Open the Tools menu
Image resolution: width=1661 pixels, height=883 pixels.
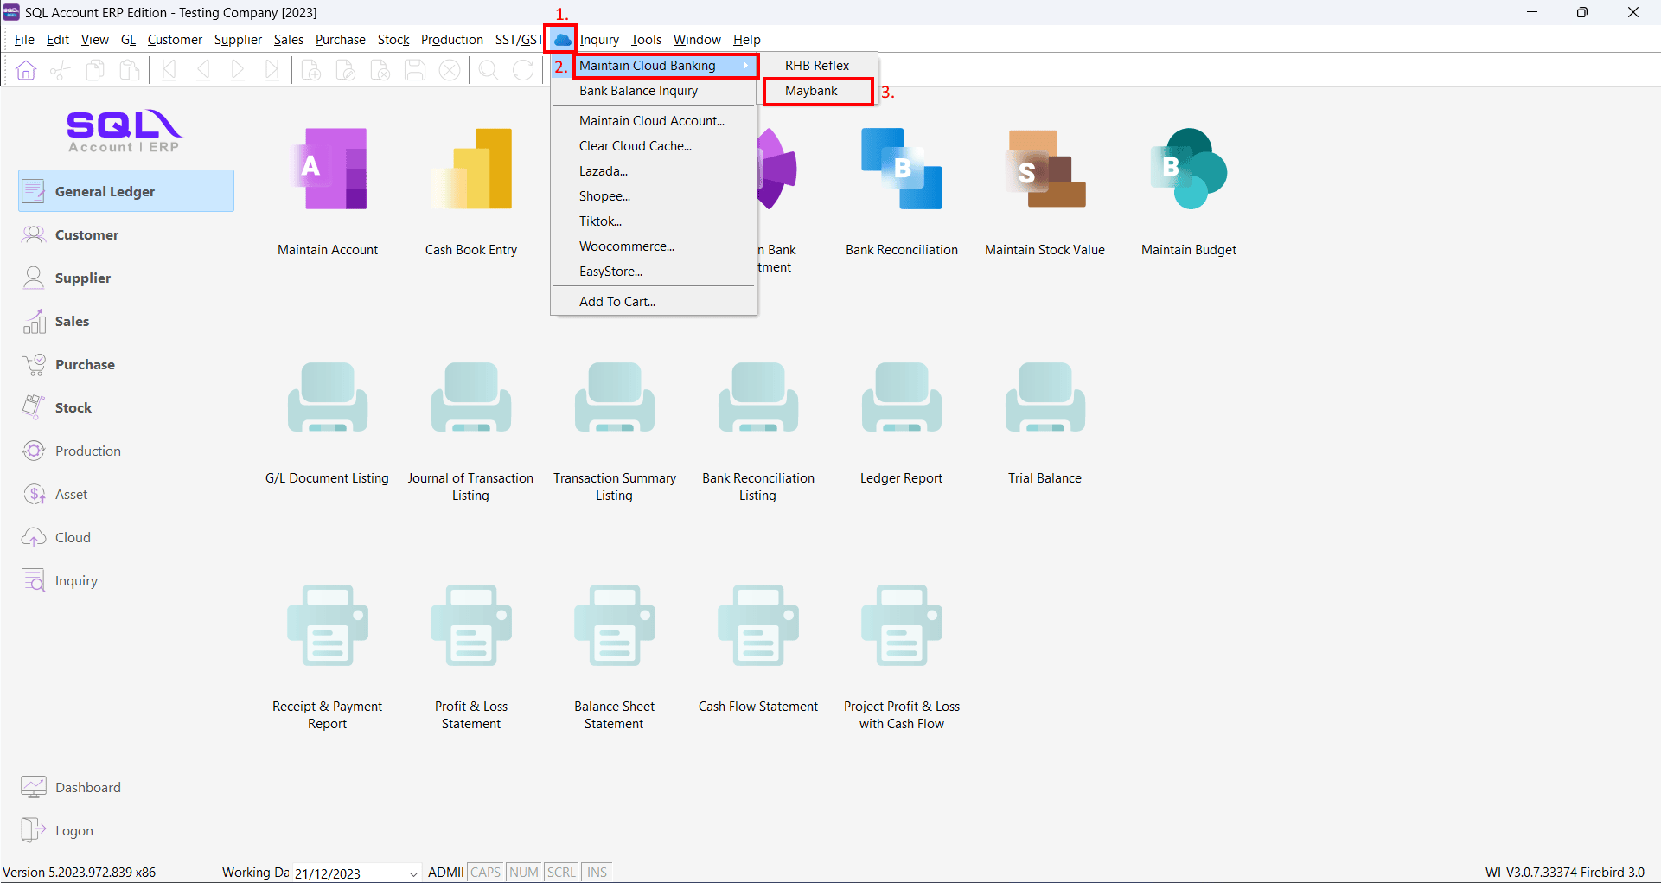[645, 40]
